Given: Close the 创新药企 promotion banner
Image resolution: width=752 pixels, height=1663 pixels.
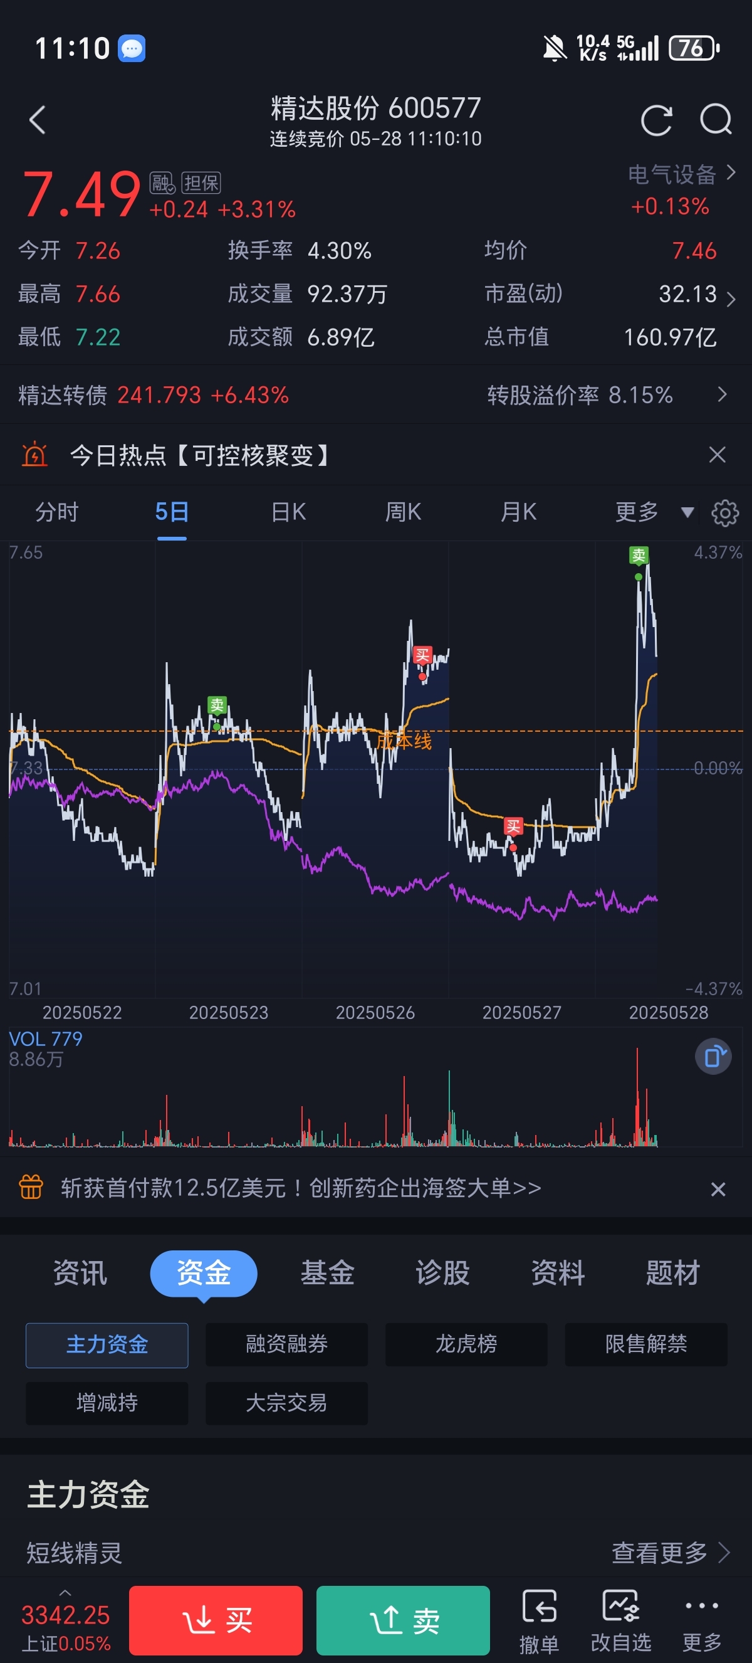Looking at the screenshot, I should [718, 1189].
